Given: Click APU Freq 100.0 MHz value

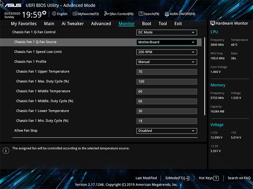Looking at the screenshot, I should (x=218, y=58).
